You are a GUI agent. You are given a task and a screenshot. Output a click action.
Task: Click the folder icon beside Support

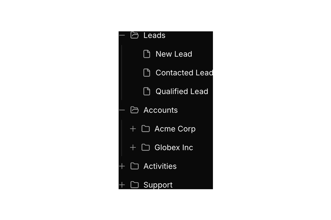(x=135, y=185)
